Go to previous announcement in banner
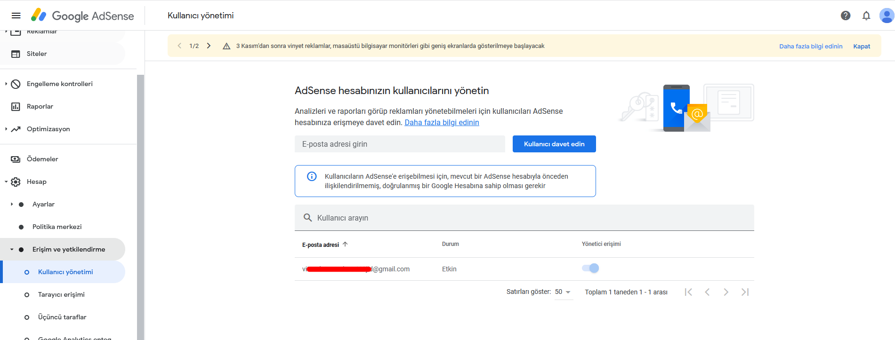 pos(179,46)
